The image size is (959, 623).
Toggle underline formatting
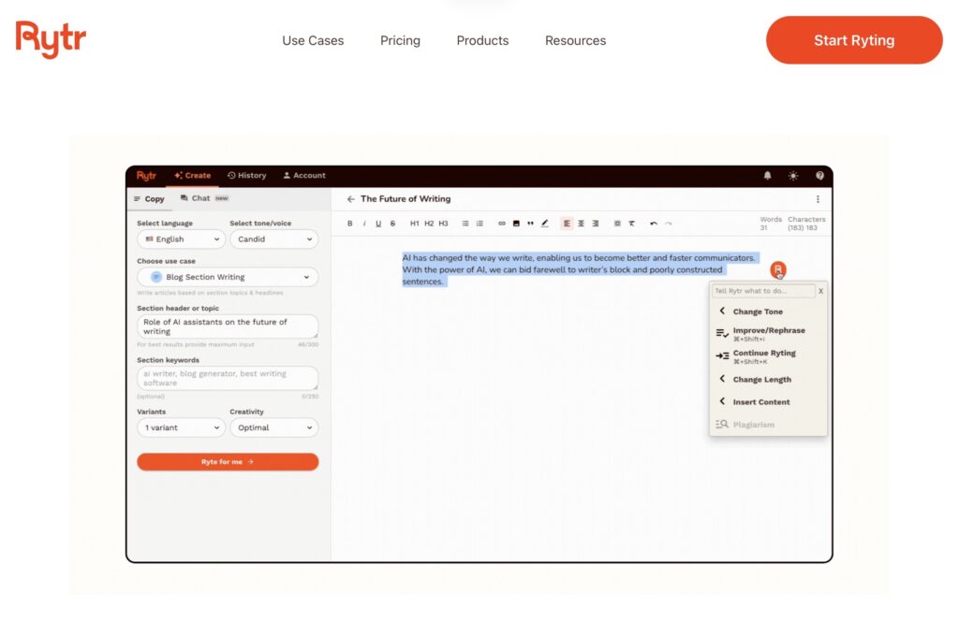pos(378,224)
